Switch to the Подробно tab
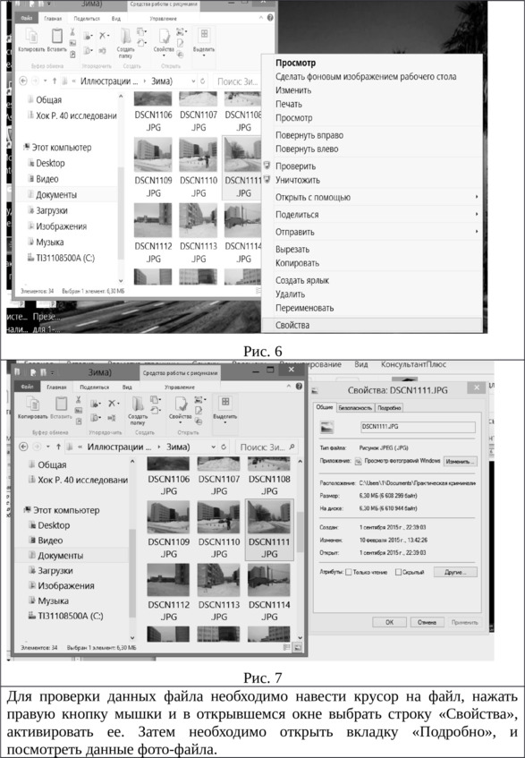This screenshot has height=758, width=525. coord(389,407)
